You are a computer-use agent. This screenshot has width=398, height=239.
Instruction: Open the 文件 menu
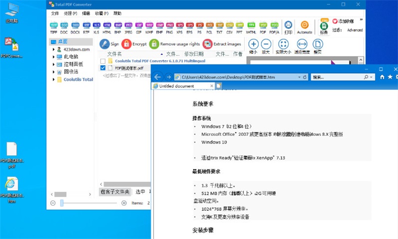(55, 13)
